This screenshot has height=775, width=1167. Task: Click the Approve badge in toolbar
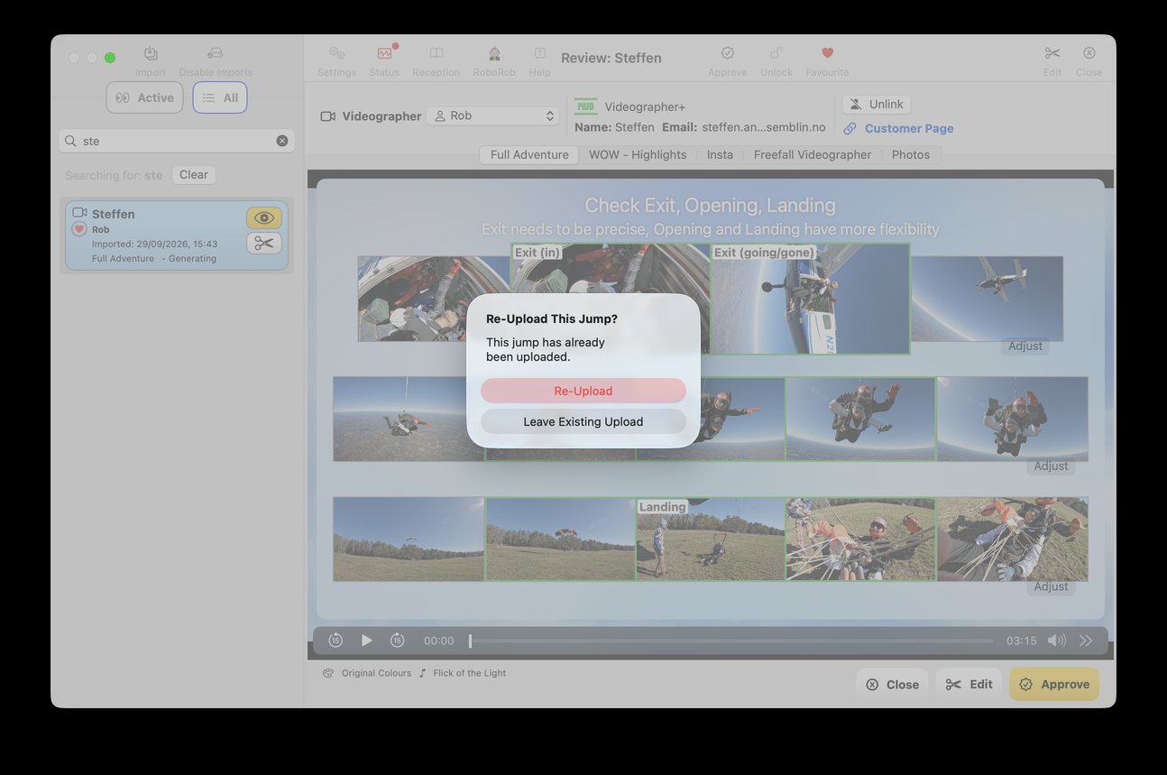[727, 53]
